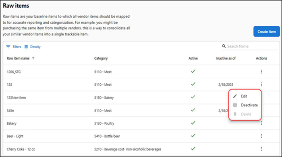Select the Beer - Light item name
Viewport: 282px width, 157px height.
[15, 136]
